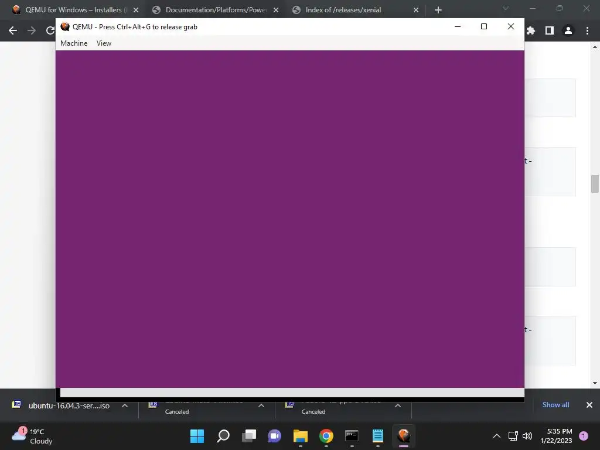
Task: Toggle Chrome side panel icon
Action: tap(550, 30)
